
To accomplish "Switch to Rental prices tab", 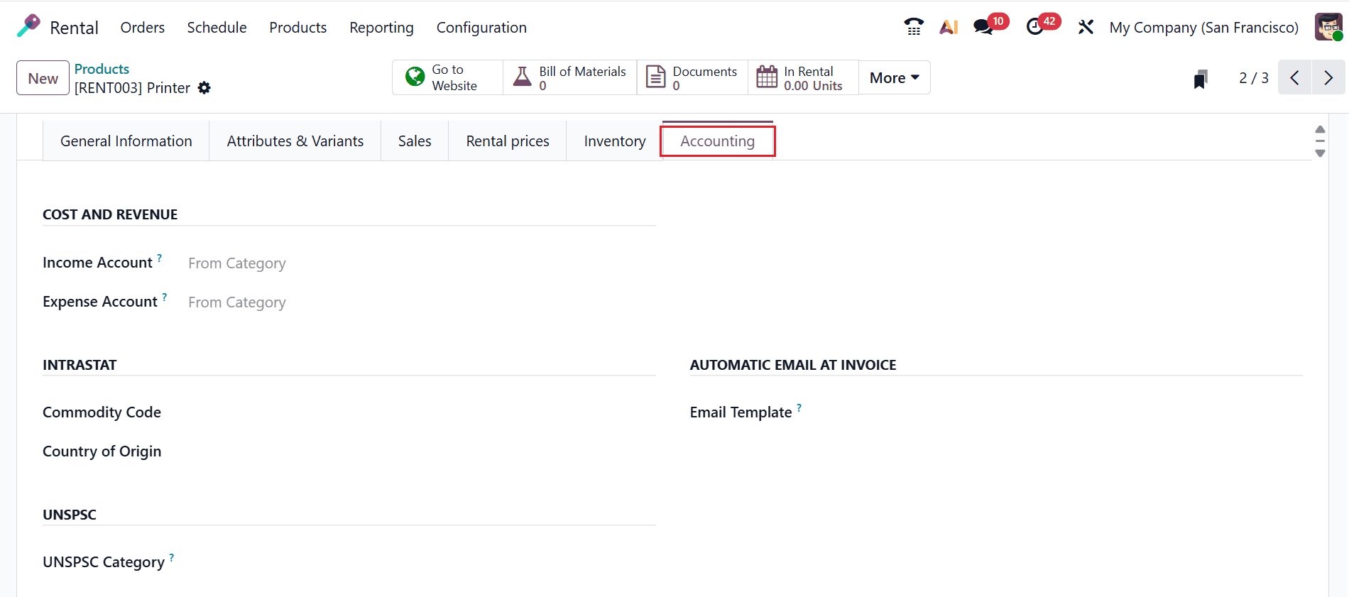I will point(508,141).
